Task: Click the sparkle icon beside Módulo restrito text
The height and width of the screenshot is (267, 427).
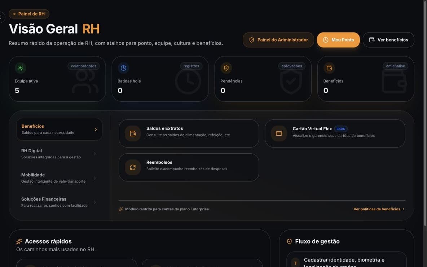Action: [x=121, y=209]
